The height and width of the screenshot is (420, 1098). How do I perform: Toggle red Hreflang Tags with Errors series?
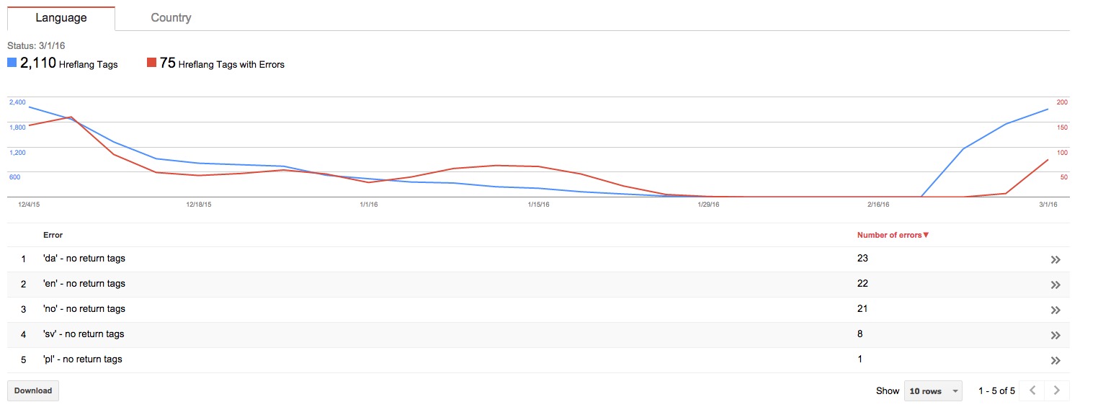[x=151, y=63]
